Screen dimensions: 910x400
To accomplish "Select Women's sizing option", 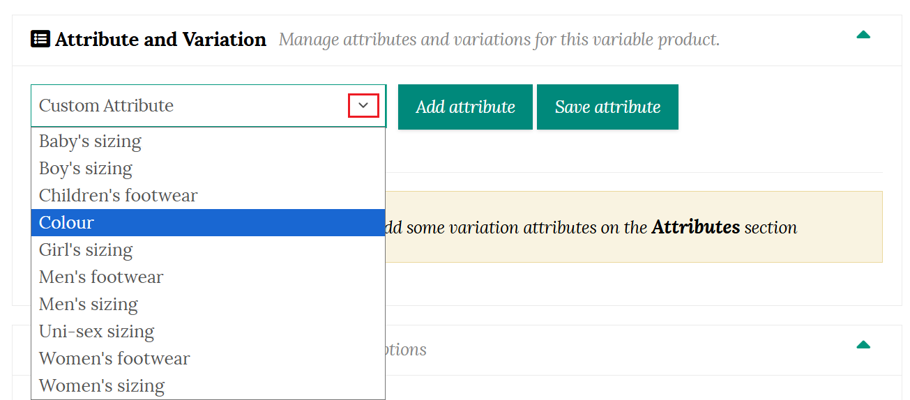I will coord(208,385).
